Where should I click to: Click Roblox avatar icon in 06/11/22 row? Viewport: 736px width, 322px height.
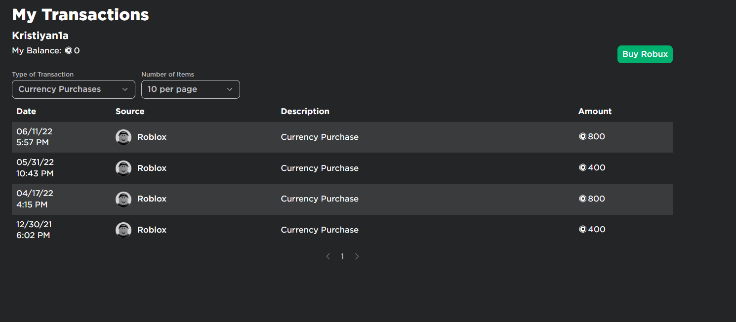point(123,137)
